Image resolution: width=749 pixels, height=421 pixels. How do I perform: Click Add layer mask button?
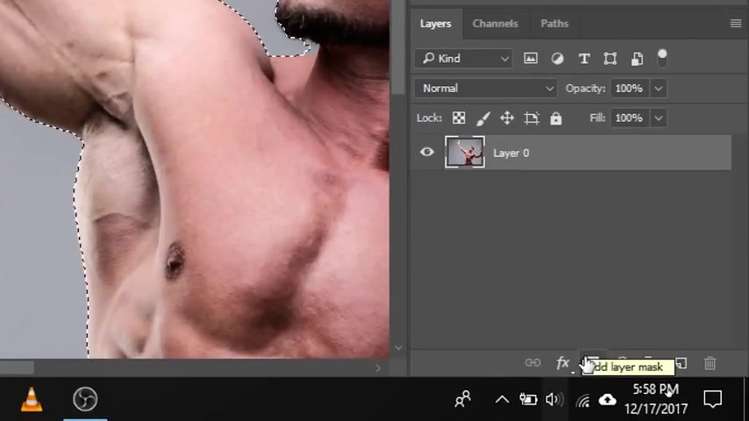(592, 363)
